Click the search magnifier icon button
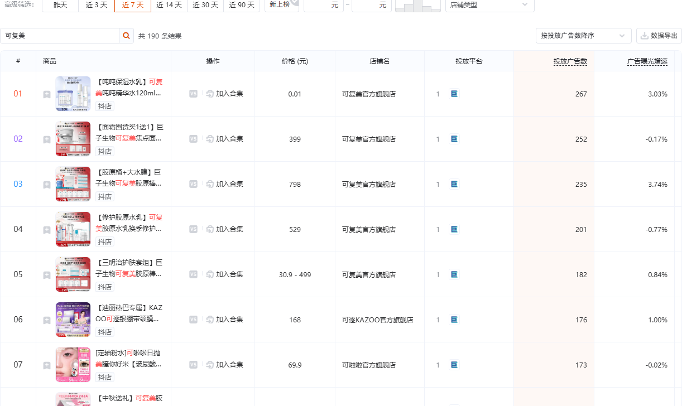This screenshot has width=682, height=406. 127,36
